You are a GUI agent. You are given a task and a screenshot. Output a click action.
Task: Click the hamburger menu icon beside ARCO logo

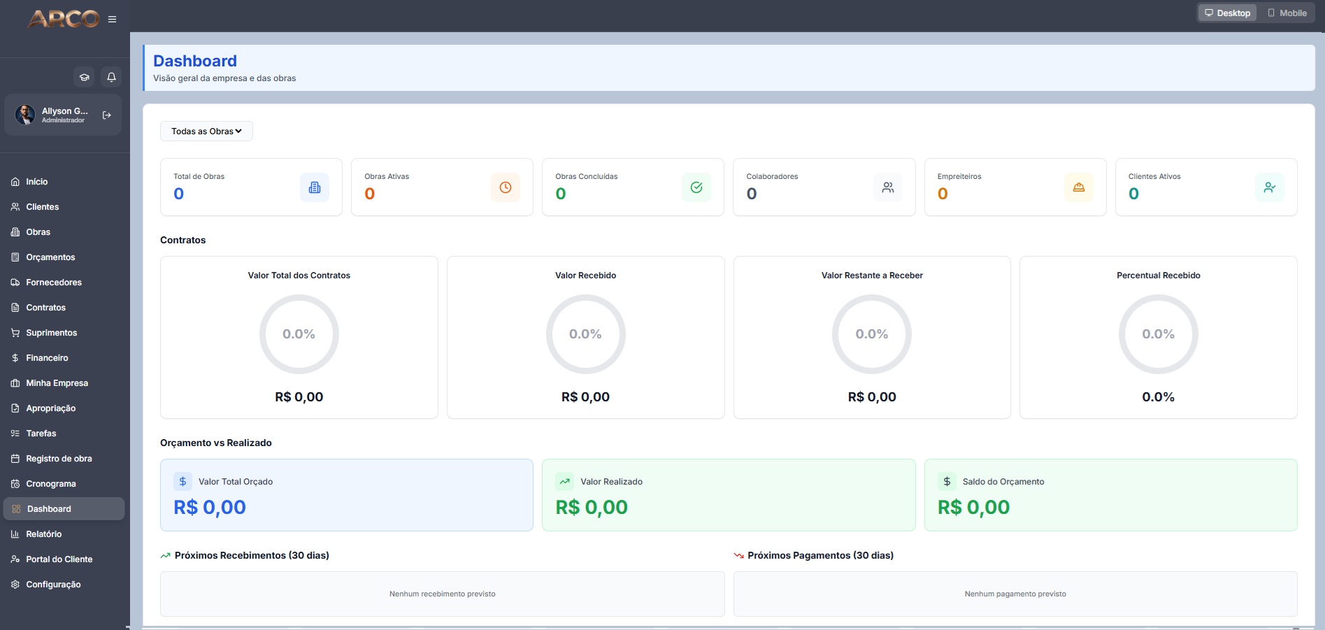tap(112, 20)
